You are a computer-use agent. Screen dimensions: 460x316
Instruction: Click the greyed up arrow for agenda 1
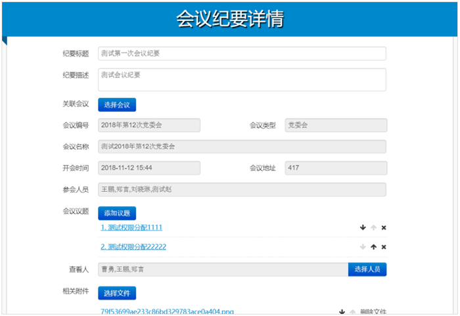click(x=373, y=228)
